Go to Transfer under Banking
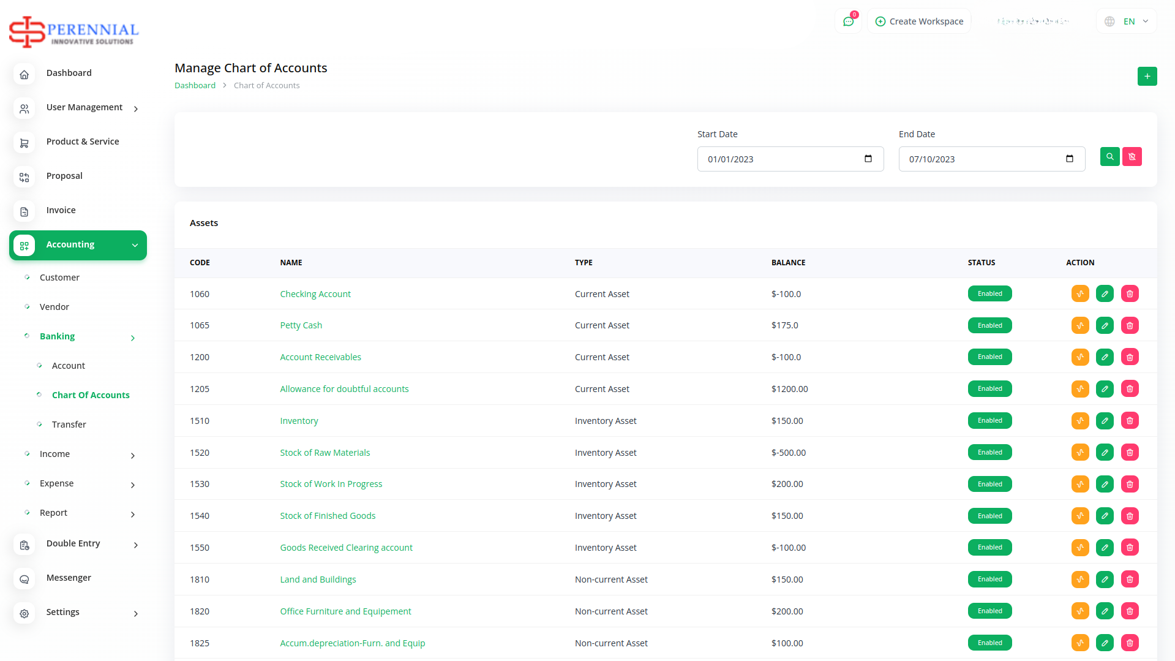 69,425
